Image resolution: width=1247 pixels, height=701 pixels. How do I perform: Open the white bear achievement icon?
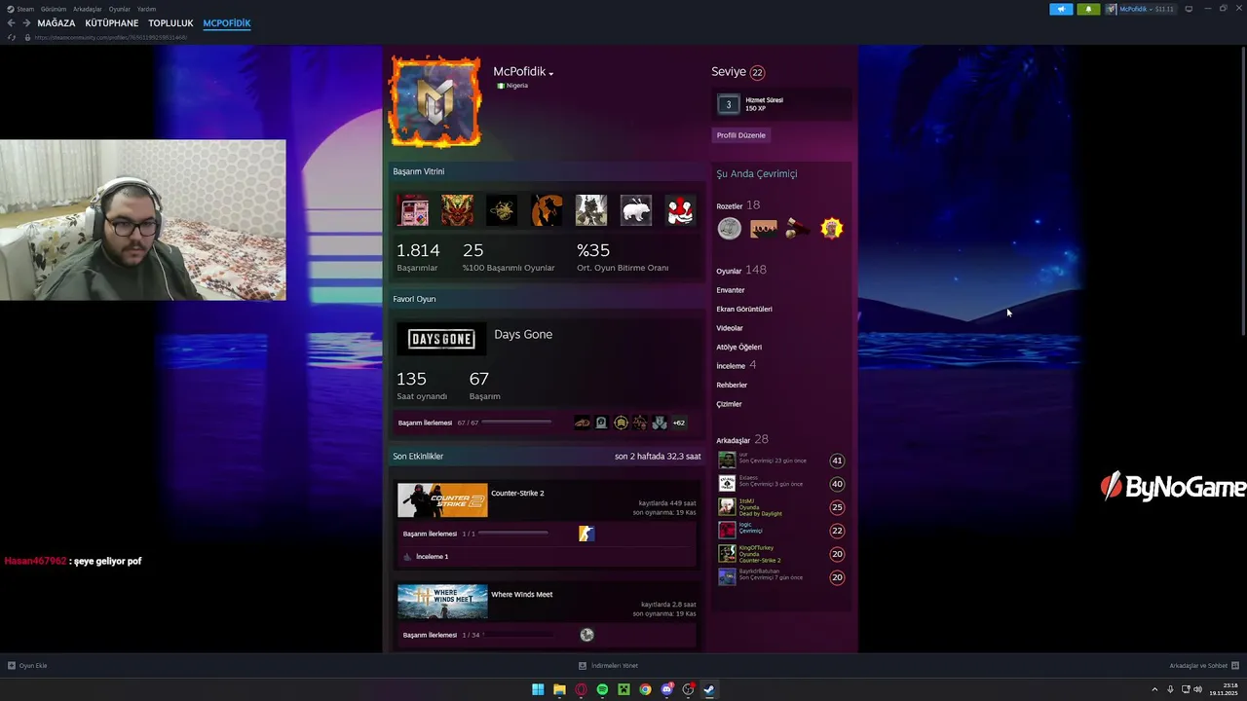coord(636,210)
